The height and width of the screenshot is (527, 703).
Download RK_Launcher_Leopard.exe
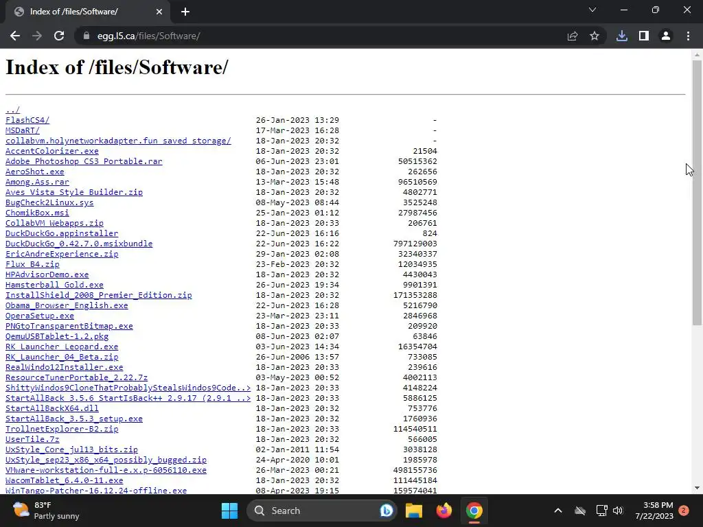[x=62, y=347]
